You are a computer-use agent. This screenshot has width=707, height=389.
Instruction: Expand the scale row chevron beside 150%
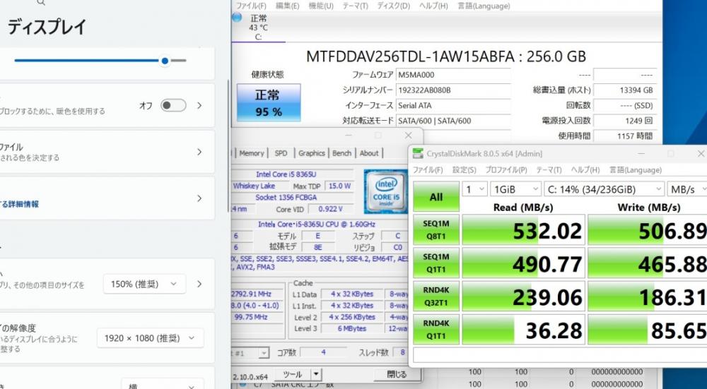click(199, 284)
